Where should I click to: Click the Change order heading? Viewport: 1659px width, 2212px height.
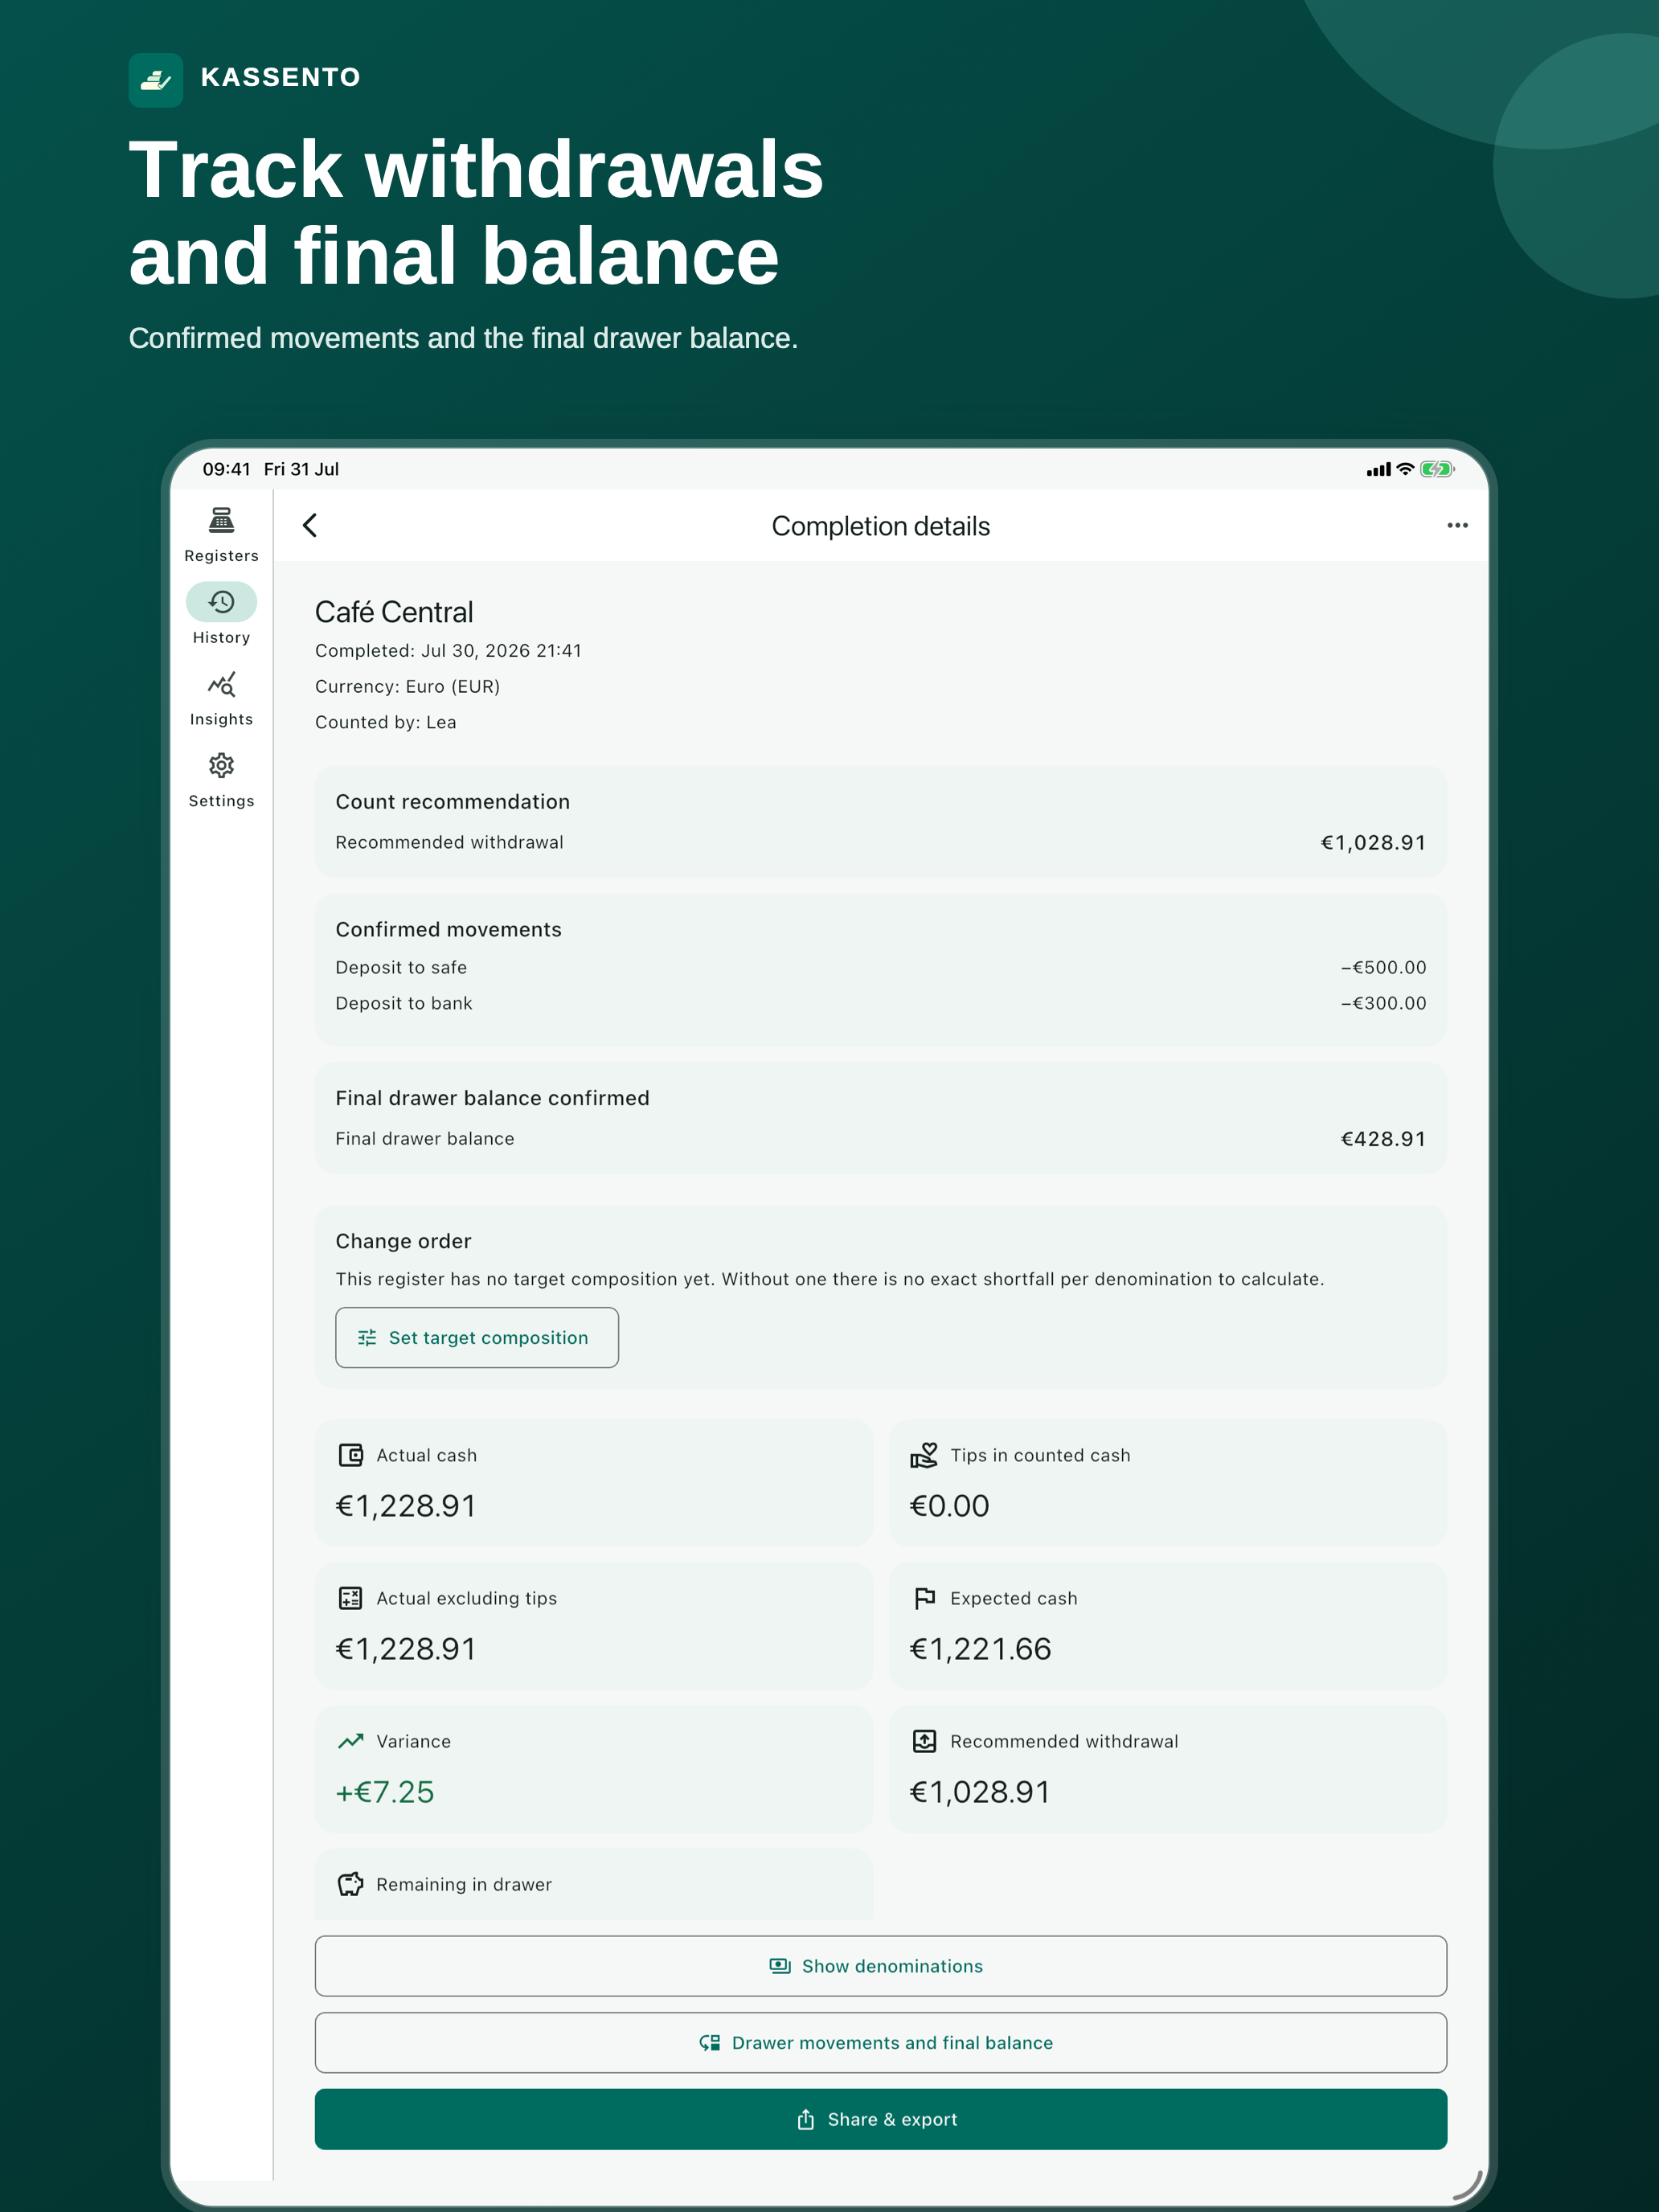tap(403, 1241)
